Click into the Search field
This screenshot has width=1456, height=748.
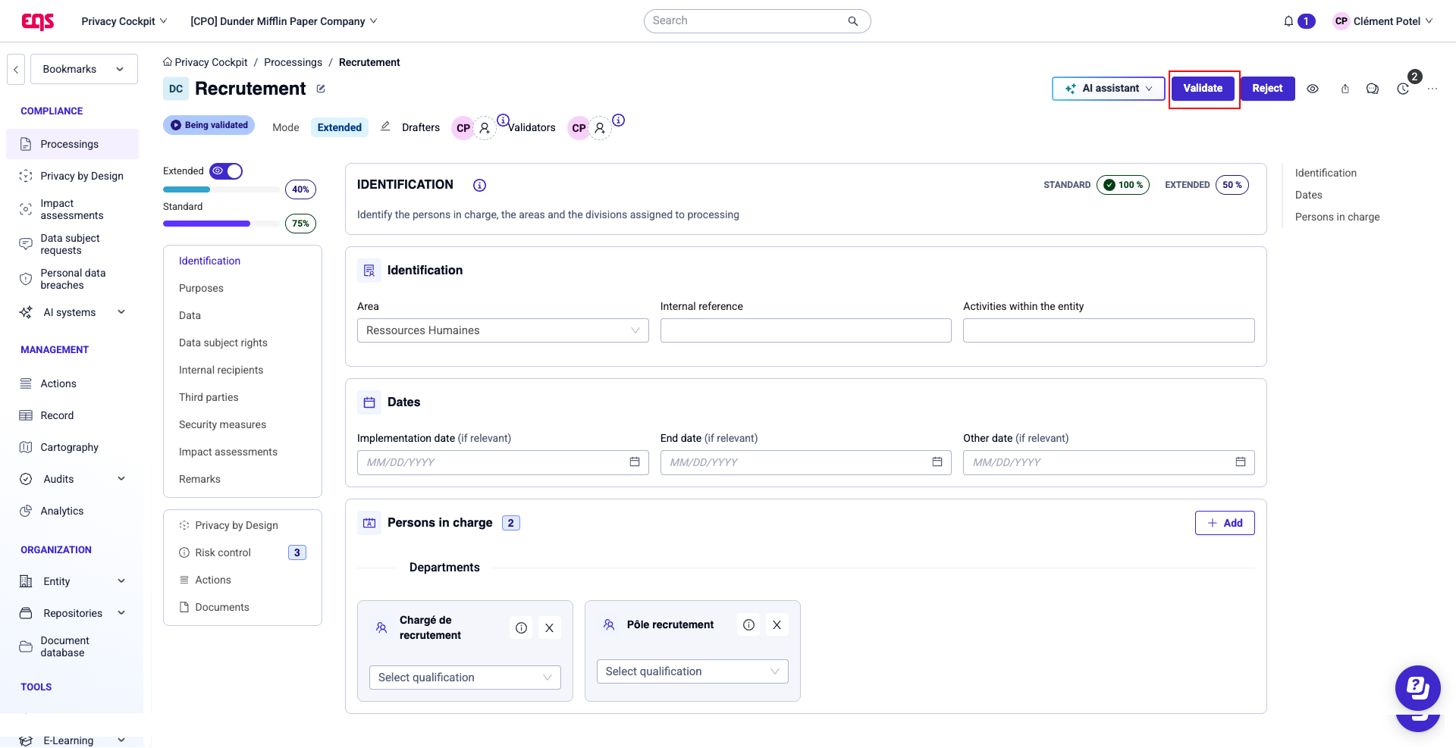coord(757,21)
